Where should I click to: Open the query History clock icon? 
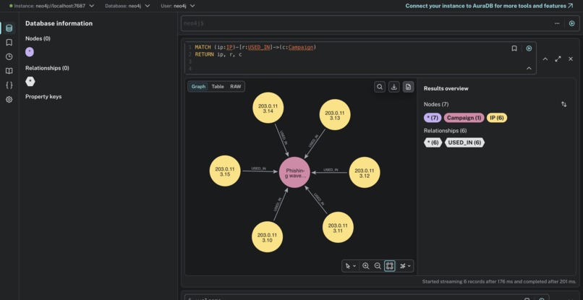(9, 56)
